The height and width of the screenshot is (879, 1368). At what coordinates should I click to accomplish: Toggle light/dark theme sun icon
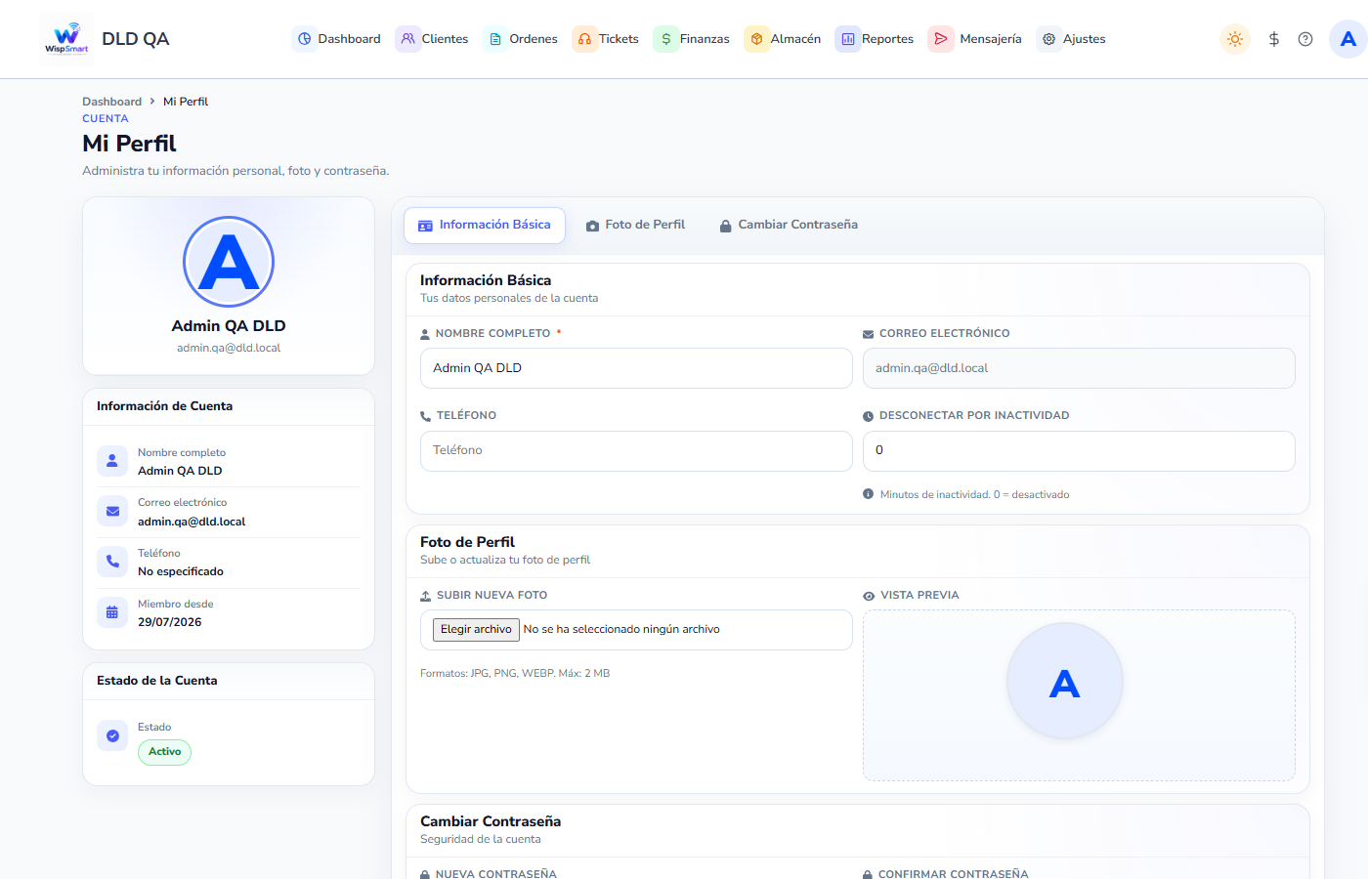1235,39
